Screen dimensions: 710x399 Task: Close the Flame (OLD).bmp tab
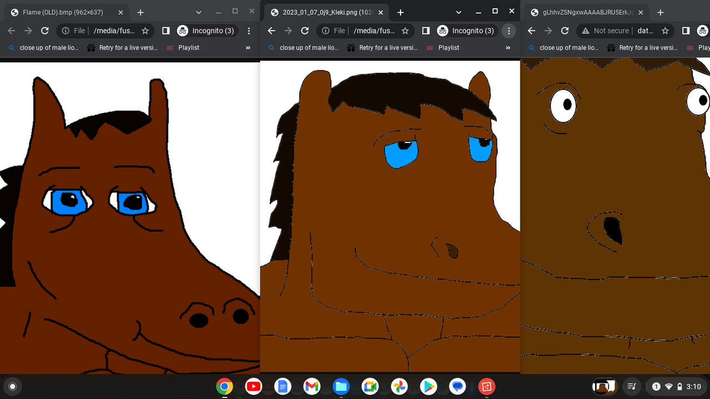tap(120, 12)
